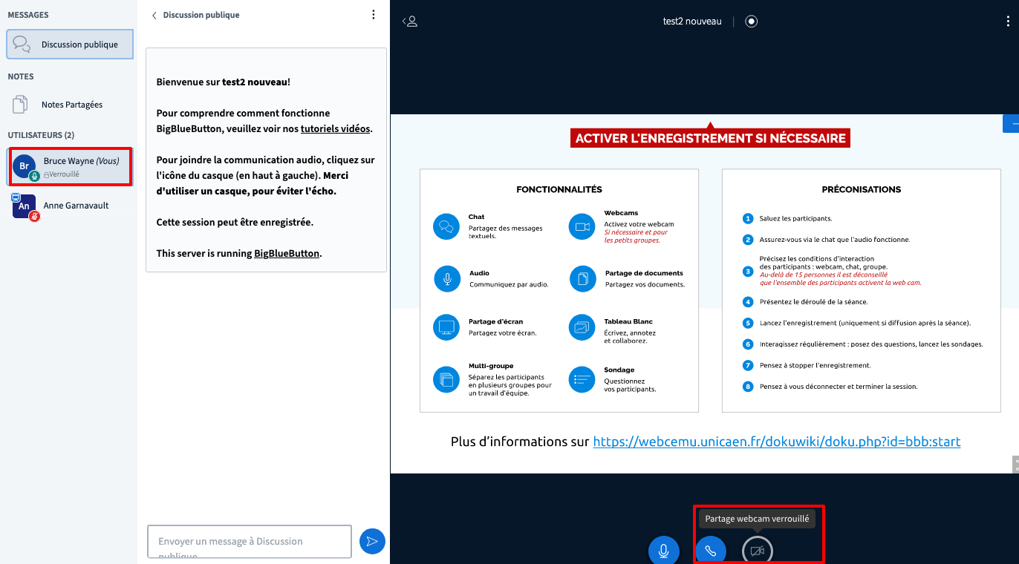
Task: Open the options menu in top-right corner
Action: click(x=1008, y=22)
